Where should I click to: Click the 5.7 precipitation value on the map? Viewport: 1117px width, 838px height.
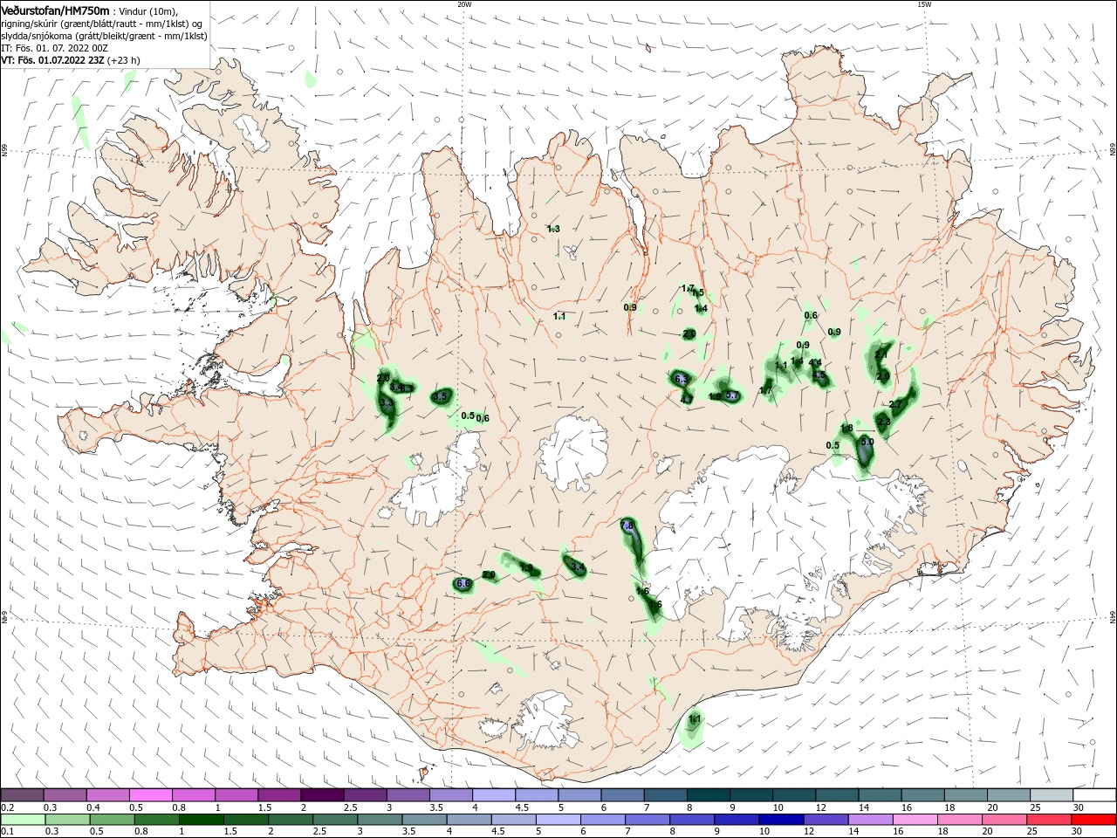pyautogui.click(x=732, y=396)
